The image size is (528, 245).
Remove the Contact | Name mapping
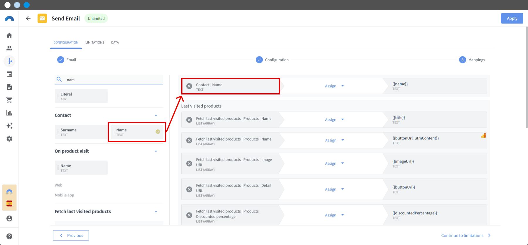click(x=189, y=86)
